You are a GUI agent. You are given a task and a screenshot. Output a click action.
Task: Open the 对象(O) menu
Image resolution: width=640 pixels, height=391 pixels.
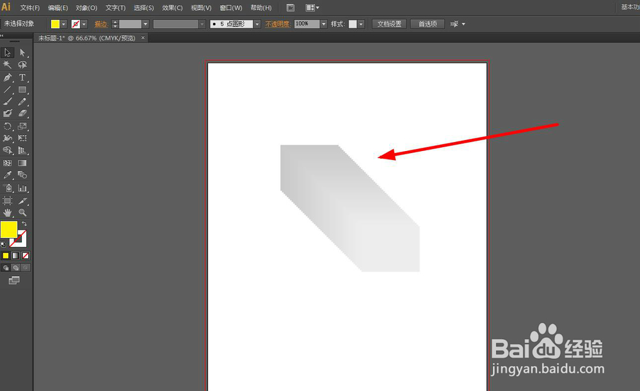86,8
